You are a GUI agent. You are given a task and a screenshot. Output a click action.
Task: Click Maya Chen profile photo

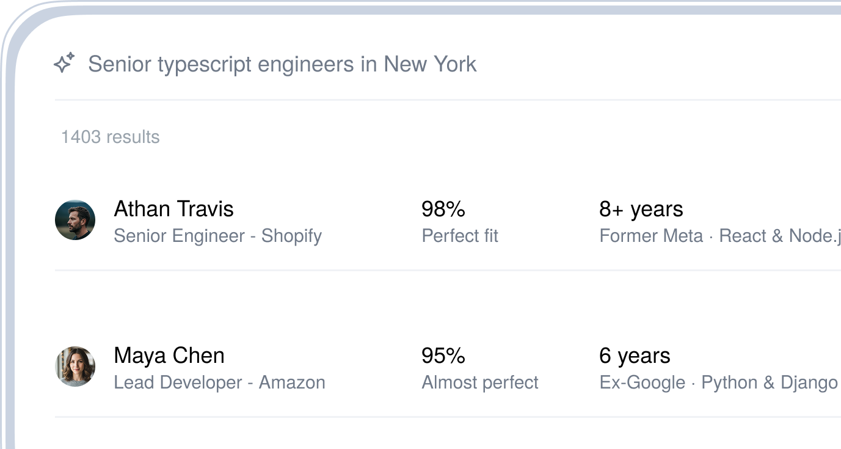75,367
